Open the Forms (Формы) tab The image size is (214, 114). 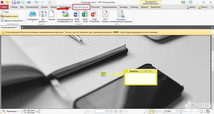click(x=54, y=7)
